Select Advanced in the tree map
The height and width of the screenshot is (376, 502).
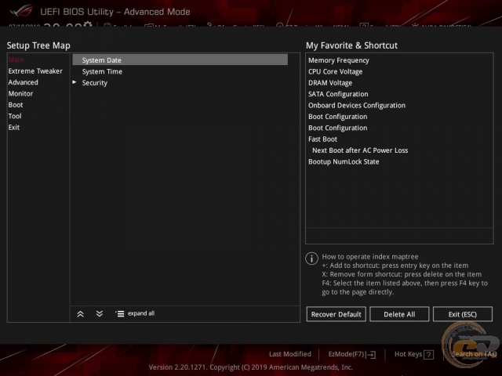point(23,82)
